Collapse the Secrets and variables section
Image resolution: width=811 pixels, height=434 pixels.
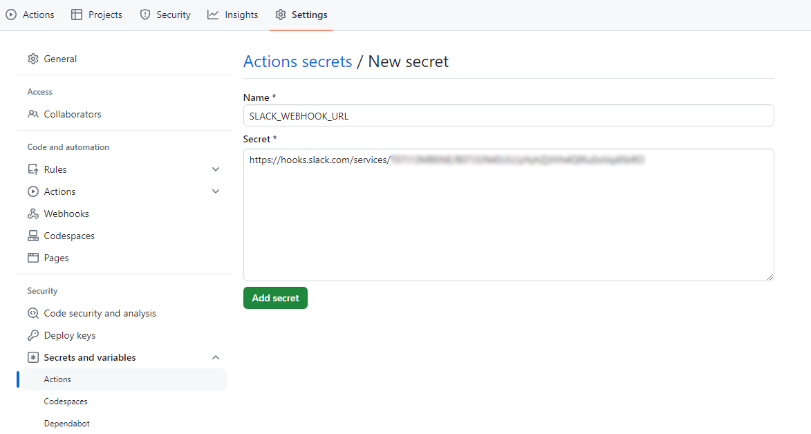coord(216,357)
